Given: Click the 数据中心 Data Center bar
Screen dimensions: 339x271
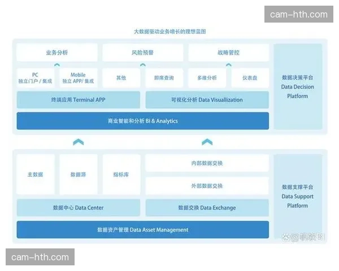Looking at the screenshot, I should point(79,207).
